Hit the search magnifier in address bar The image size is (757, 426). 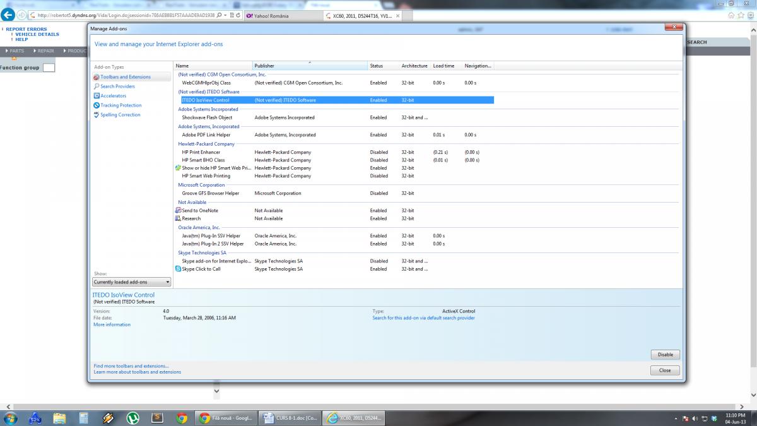click(x=218, y=15)
